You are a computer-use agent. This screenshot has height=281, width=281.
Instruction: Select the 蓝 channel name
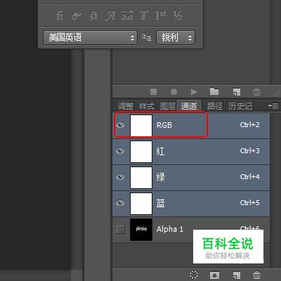click(160, 203)
